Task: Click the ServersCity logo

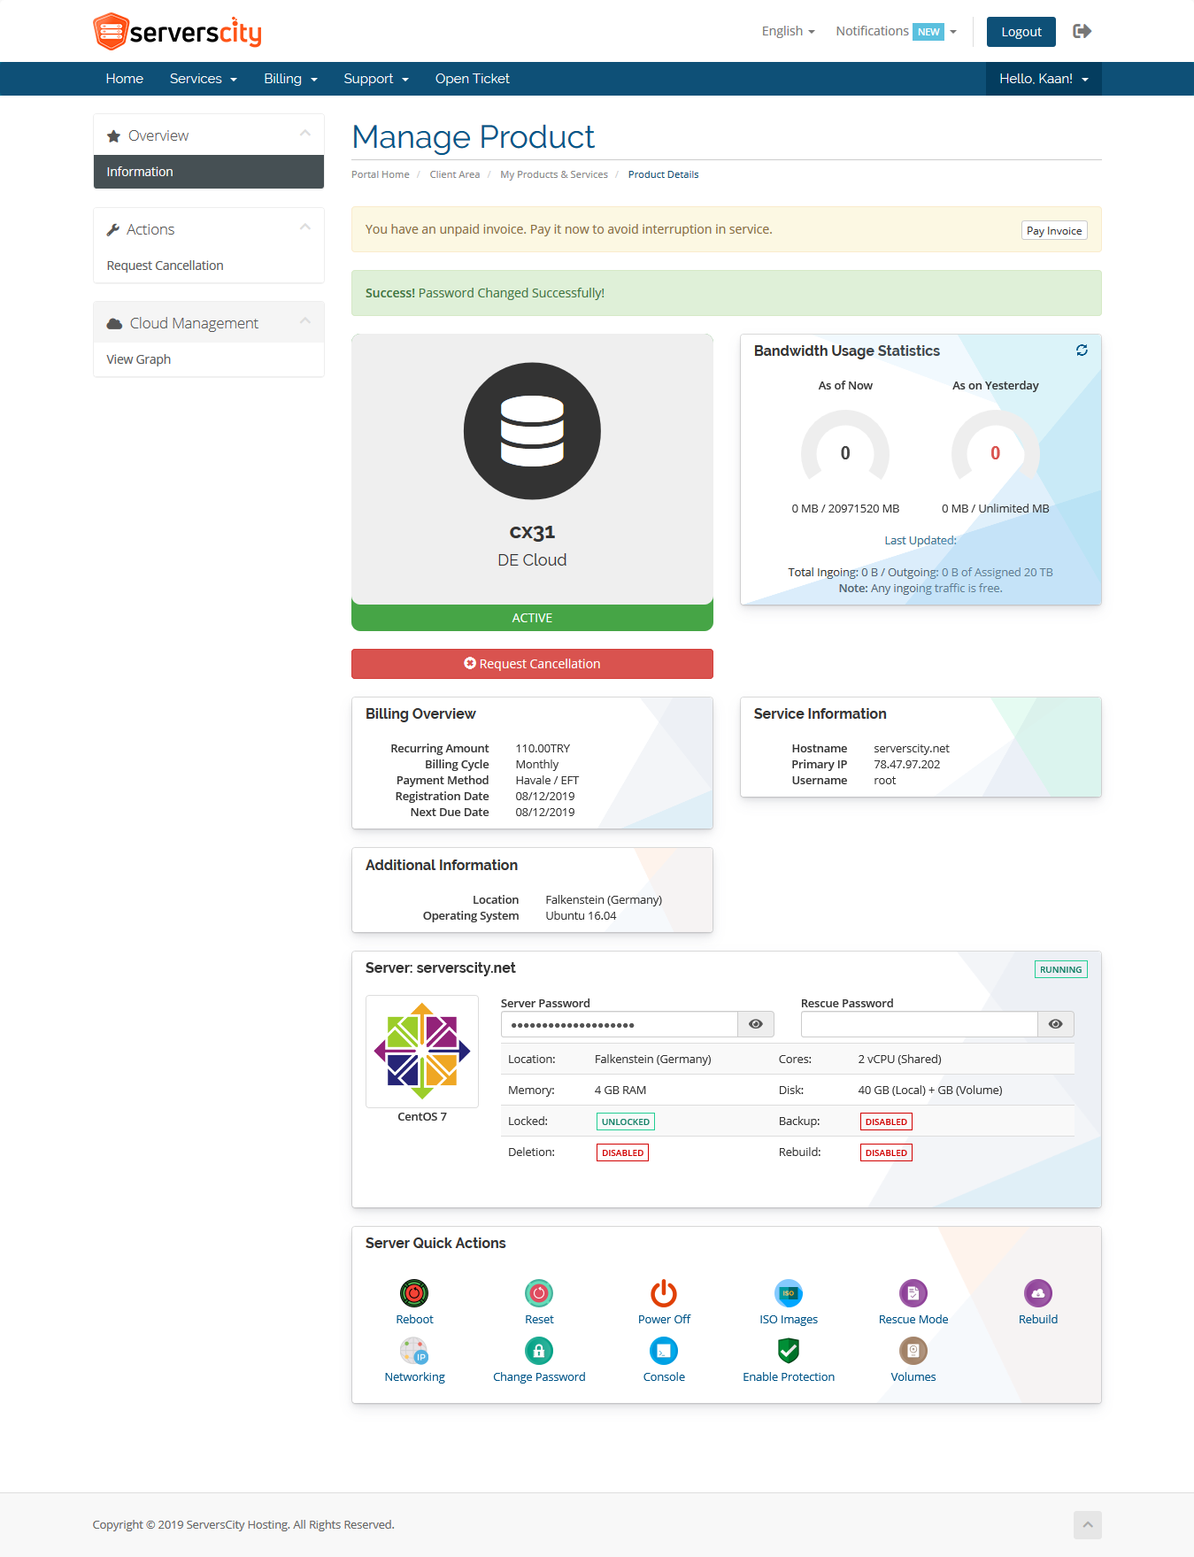Action: tap(177, 32)
